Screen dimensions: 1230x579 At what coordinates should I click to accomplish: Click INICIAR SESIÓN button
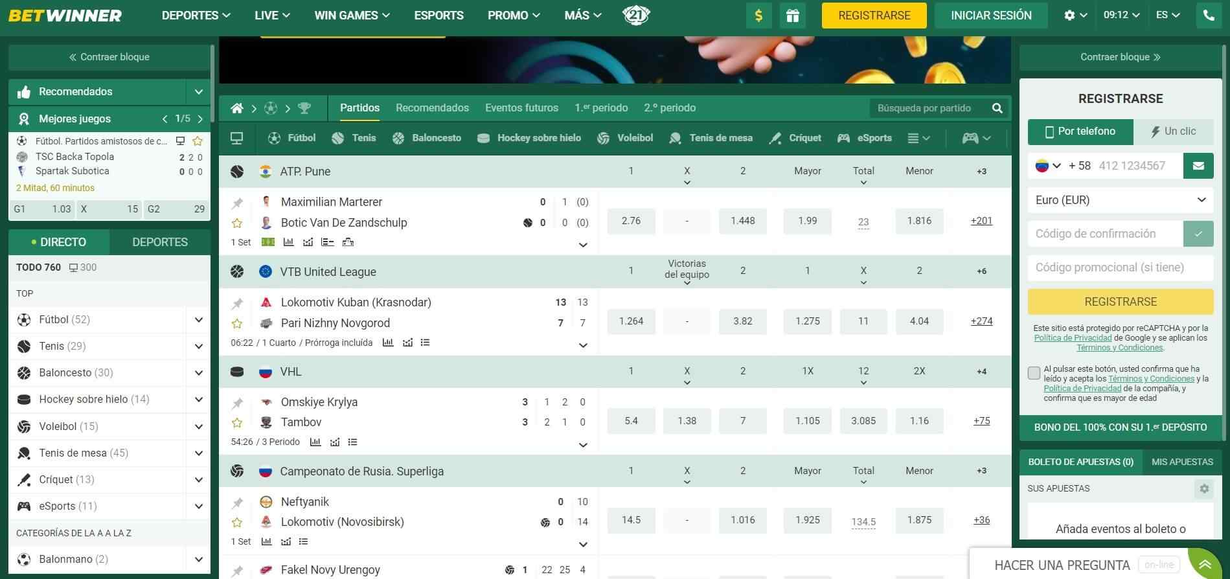[x=991, y=16]
